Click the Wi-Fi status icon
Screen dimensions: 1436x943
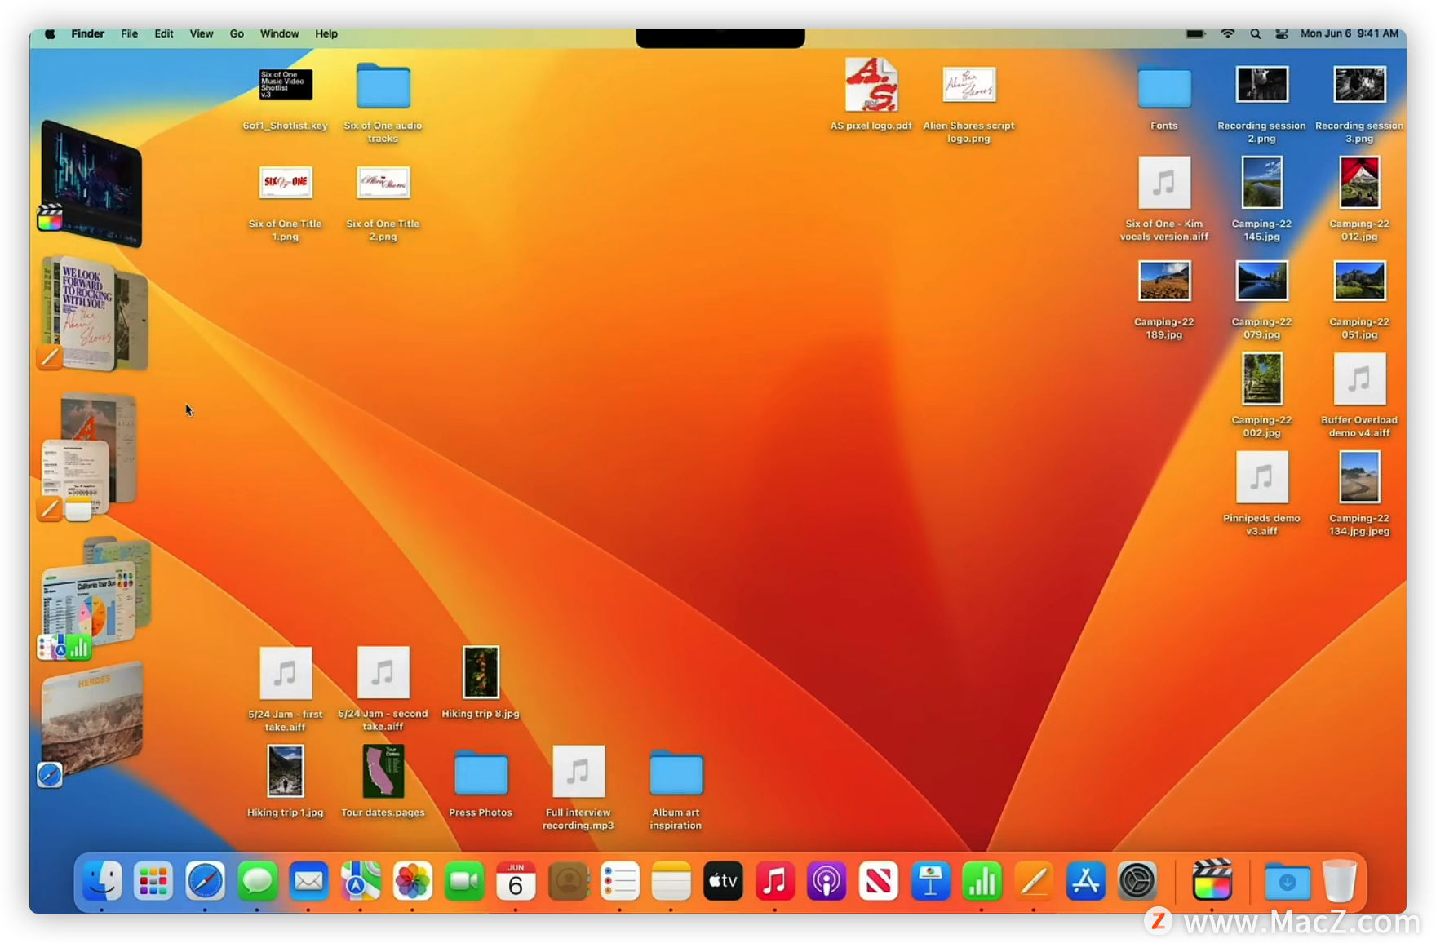coord(1228,33)
